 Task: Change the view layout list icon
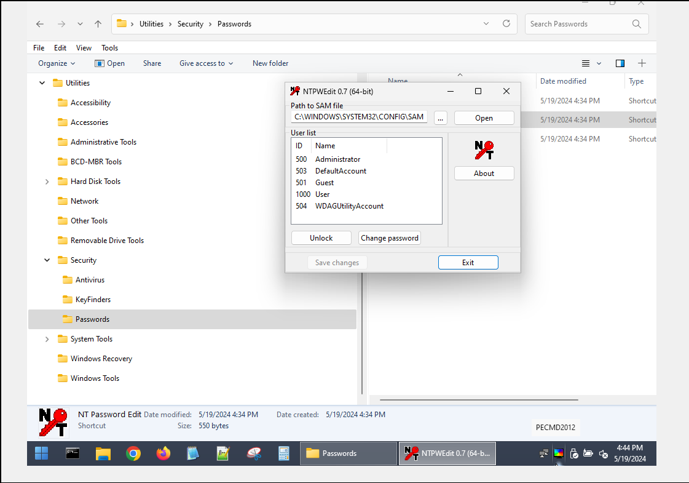(586, 63)
